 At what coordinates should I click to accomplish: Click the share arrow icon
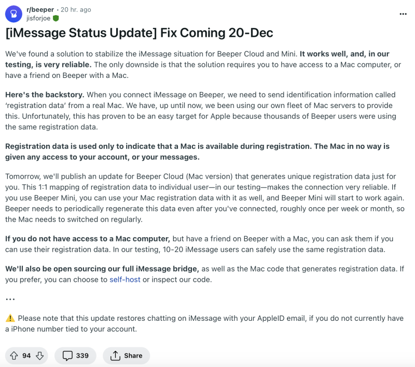[x=115, y=356]
